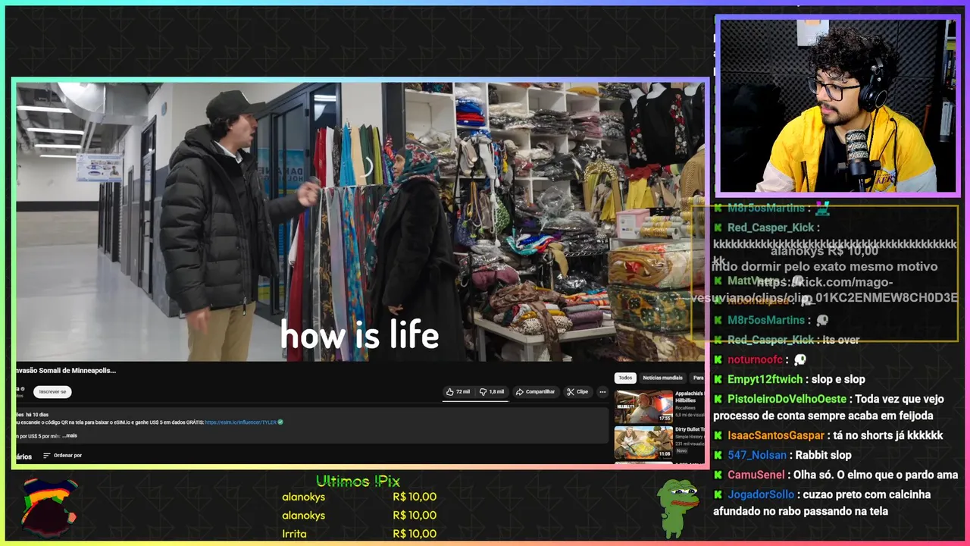This screenshot has height=546, width=970.
Task: Open the Dirty Bullet video thumbnail
Action: 643,443
